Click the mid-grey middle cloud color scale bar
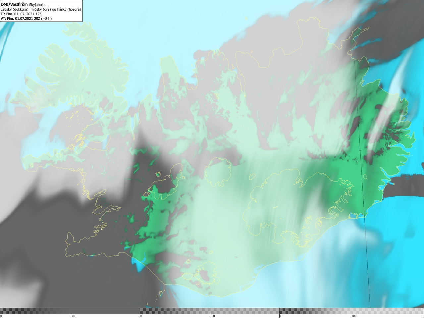 210,311
